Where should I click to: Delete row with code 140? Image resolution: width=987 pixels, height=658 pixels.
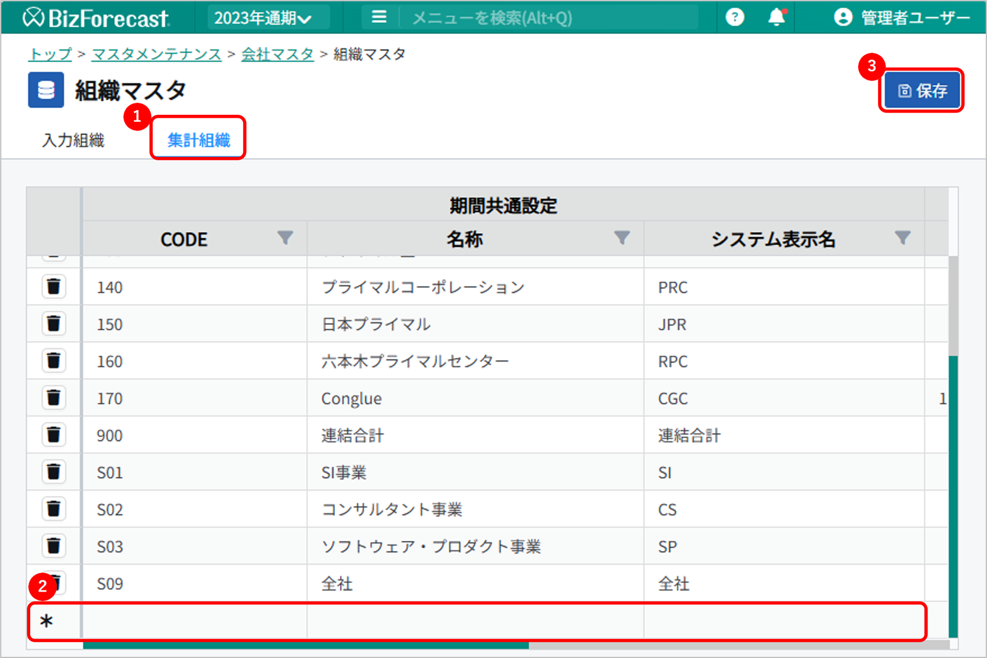(54, 287)
